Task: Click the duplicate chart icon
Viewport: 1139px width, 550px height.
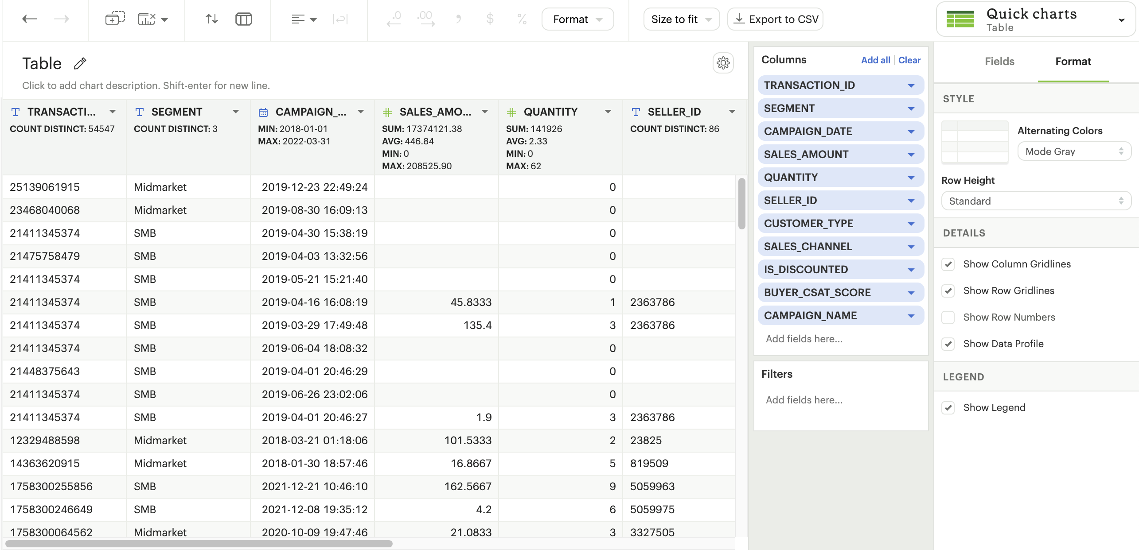Action: [x=115, y=19]
